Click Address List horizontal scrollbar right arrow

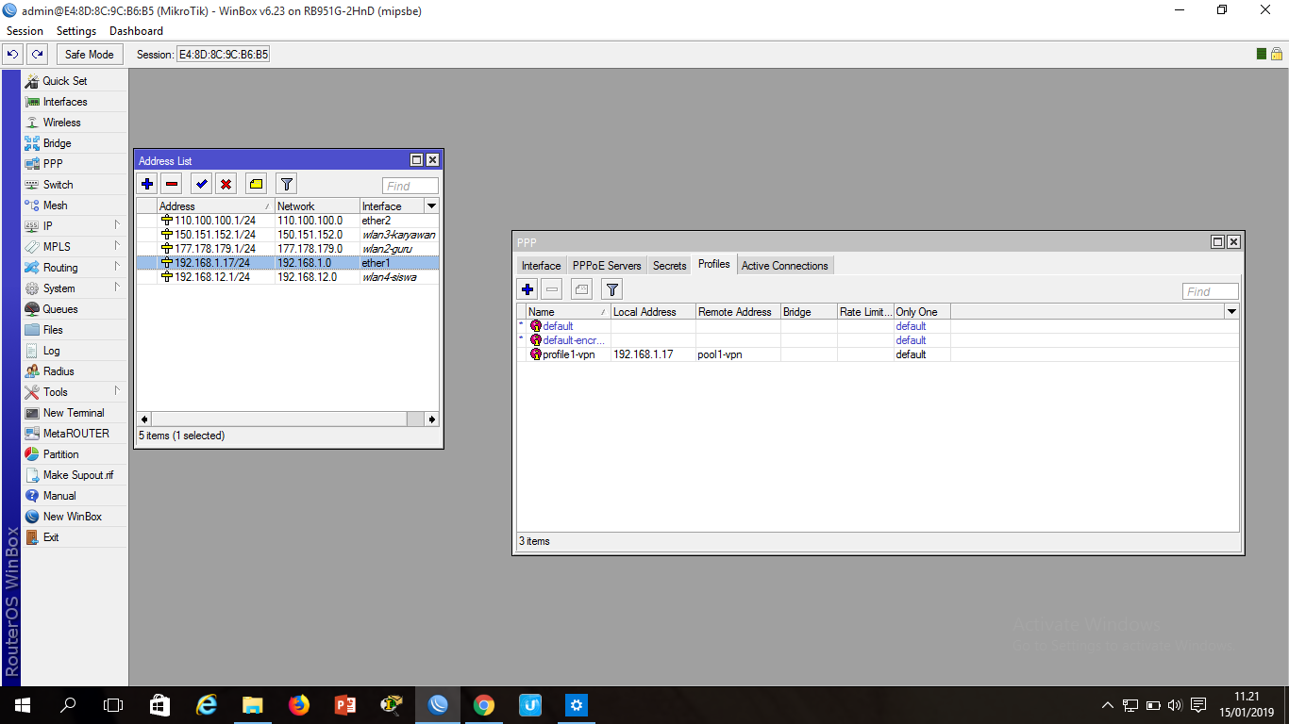(x=432, y=419)
